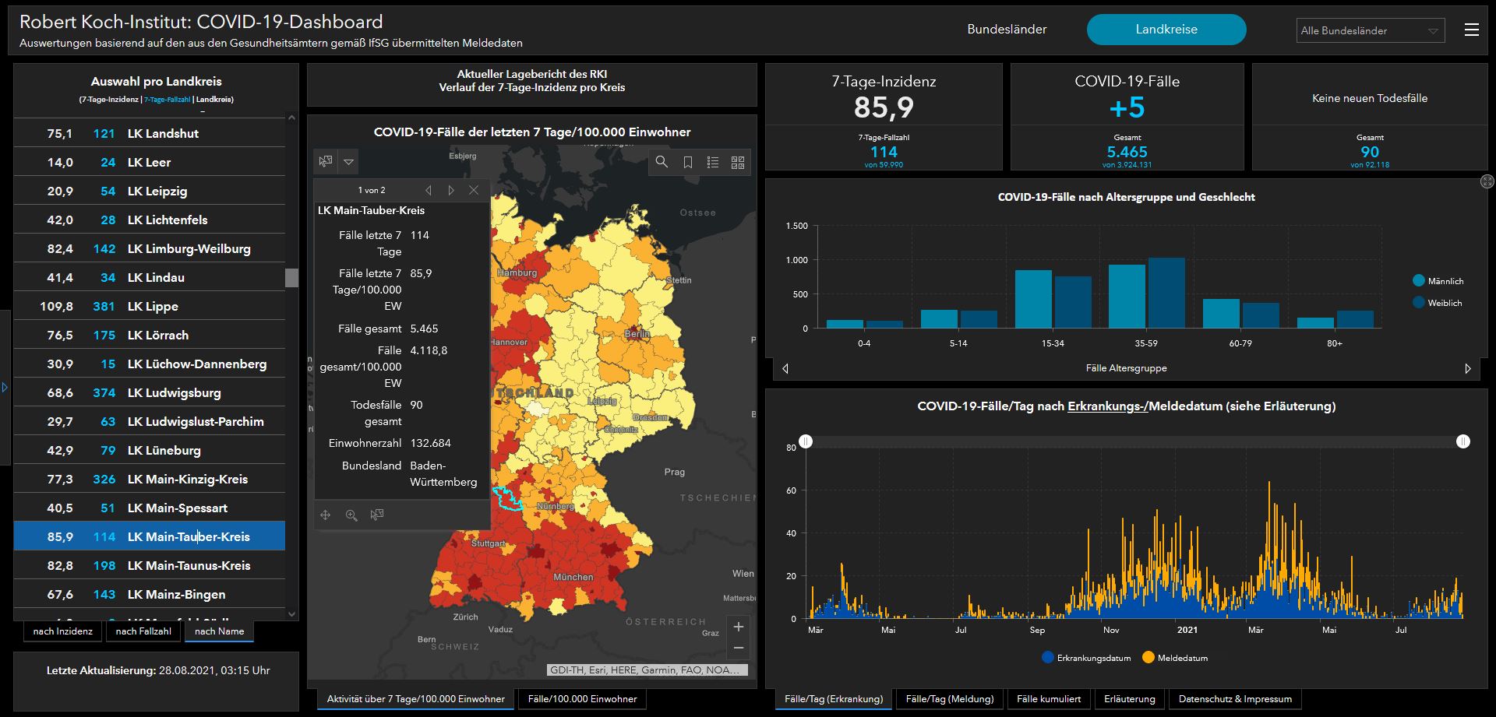The height and width of the screenshot is (717, 1496).
Task: Open the map search tool
Action: (x=662, y=162)
